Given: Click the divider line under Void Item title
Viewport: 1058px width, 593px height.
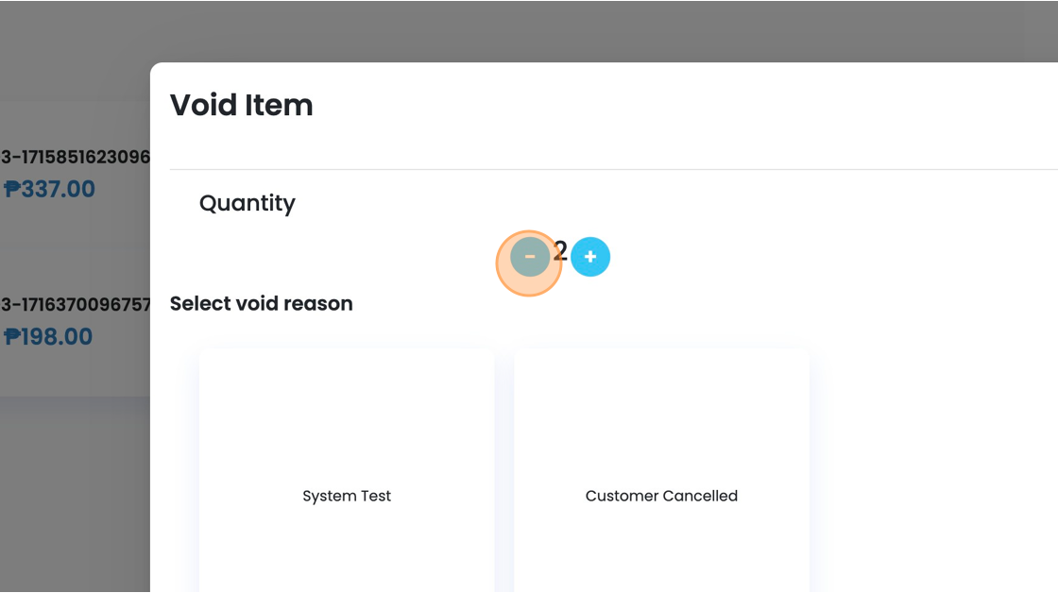Looking at the screenshot, I should 613,169.
